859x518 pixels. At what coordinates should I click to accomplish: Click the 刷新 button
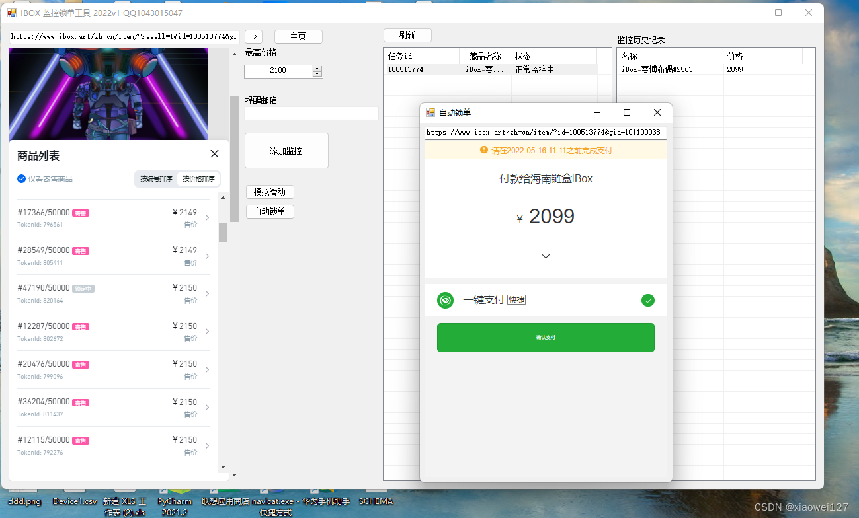point(407,35)
